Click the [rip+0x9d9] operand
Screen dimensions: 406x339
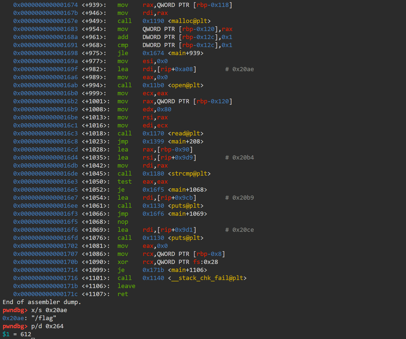[x=177, y=158]
